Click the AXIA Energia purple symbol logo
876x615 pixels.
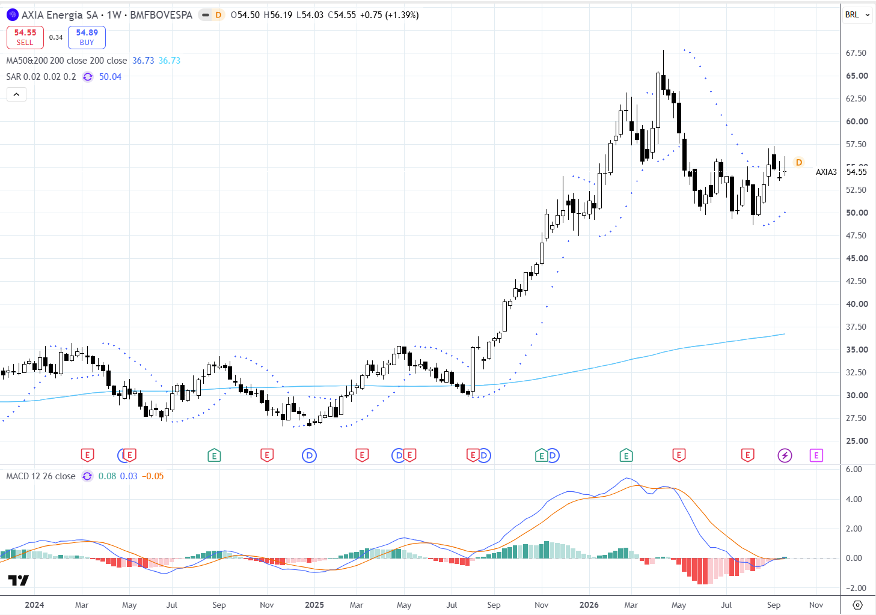click(12, 15)
